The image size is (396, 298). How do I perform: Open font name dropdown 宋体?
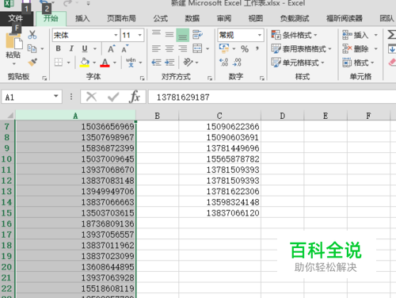point(116,35)
